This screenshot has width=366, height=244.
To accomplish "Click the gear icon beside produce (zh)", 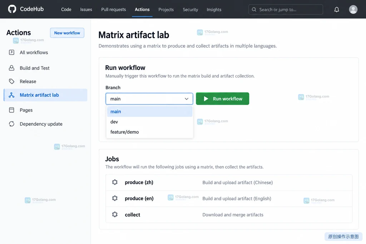I will tap(115, 182).
